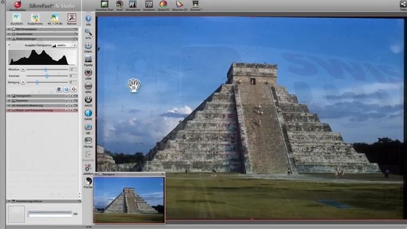The image size is (407, 229).
Task: Open the PrinTao yin-yang icon
Action: (88, 181)
